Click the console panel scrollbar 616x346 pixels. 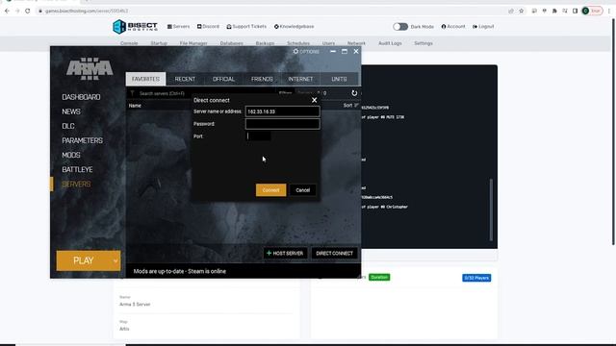click(491, 210)
